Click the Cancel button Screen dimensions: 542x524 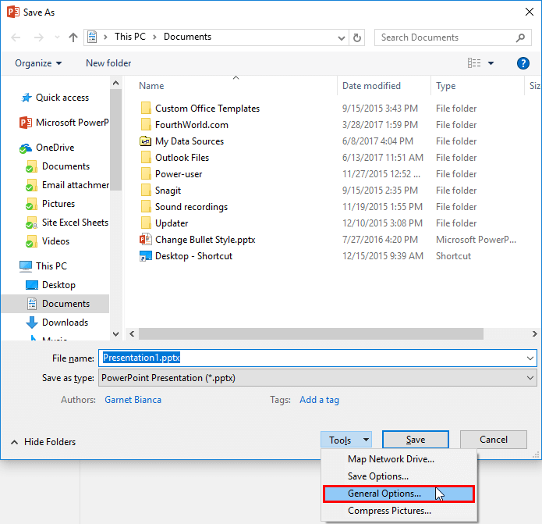(493, 440)
